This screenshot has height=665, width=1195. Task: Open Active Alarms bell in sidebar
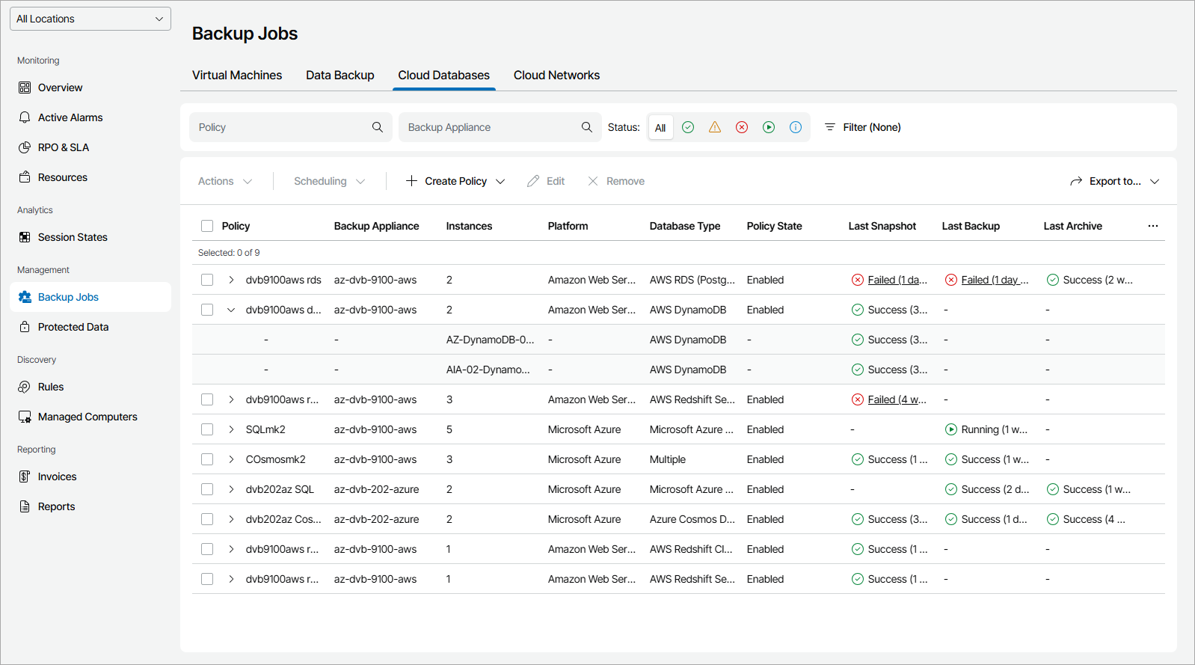[25, 117]
